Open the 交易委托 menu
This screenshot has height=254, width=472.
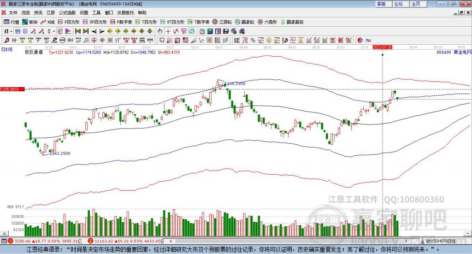click(x=125, y=12)
